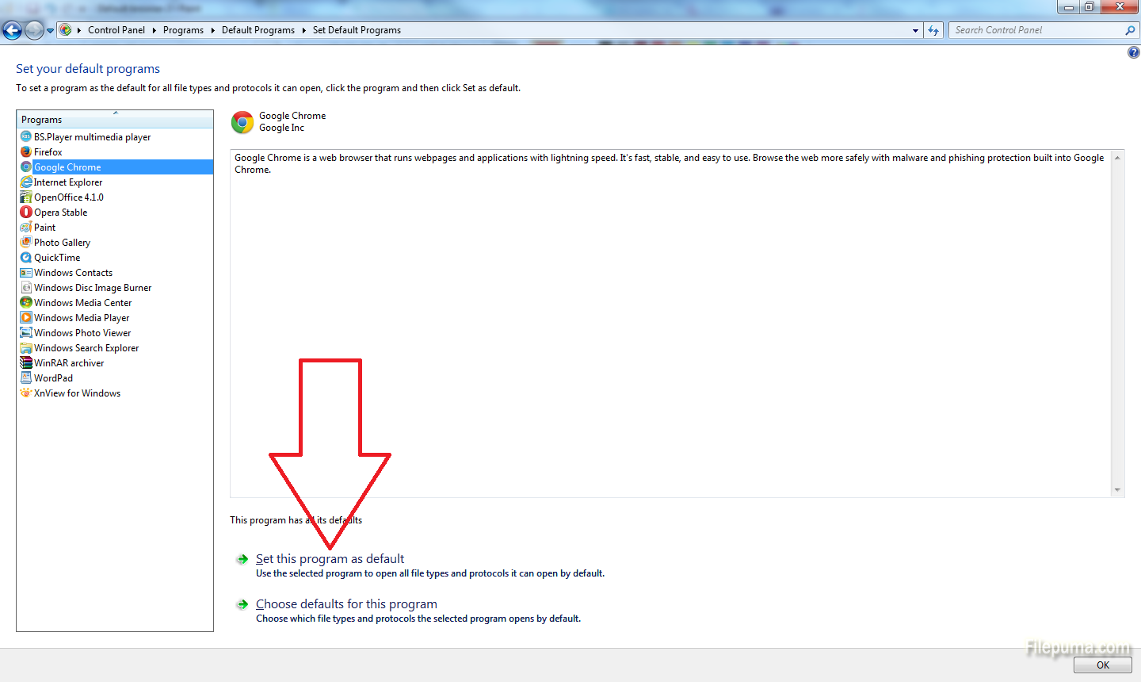
Task: Go to Programs breadcrumb
Action: coord(183,30)
